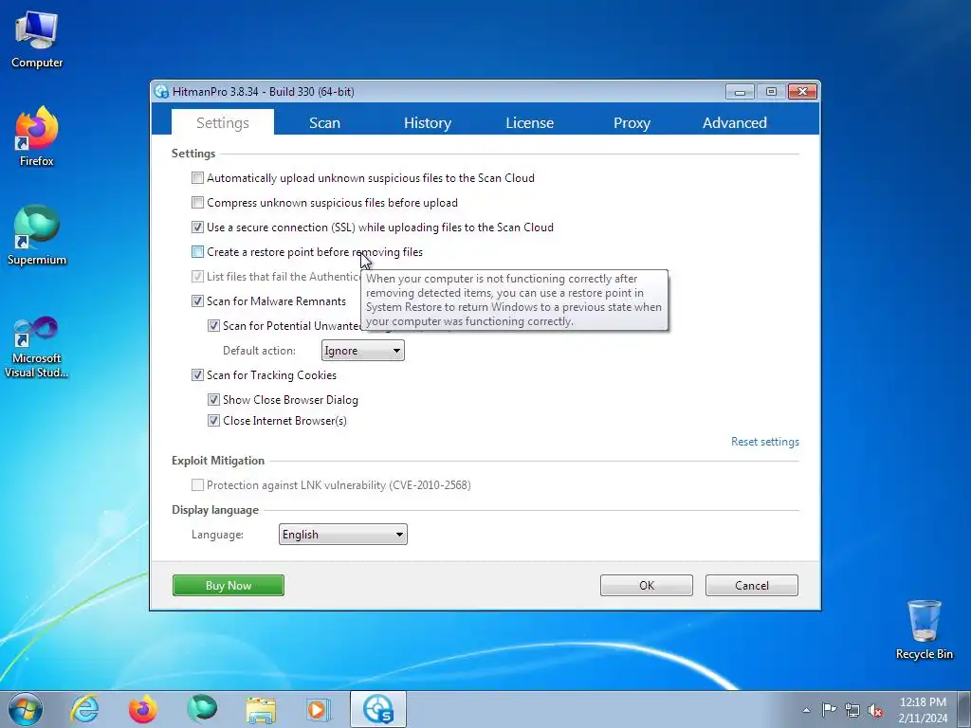Check Create a restore point before removing files
Image resolution: width=971 pixels, height=728 pixels.
pos(197,252)
